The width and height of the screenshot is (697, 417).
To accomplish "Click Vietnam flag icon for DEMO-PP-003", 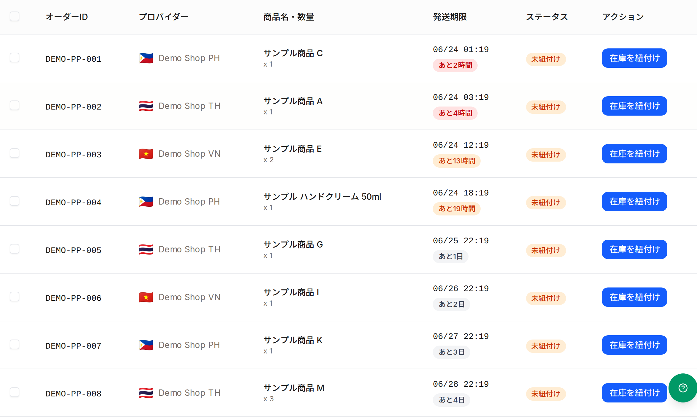I will [x=146, y=154].
